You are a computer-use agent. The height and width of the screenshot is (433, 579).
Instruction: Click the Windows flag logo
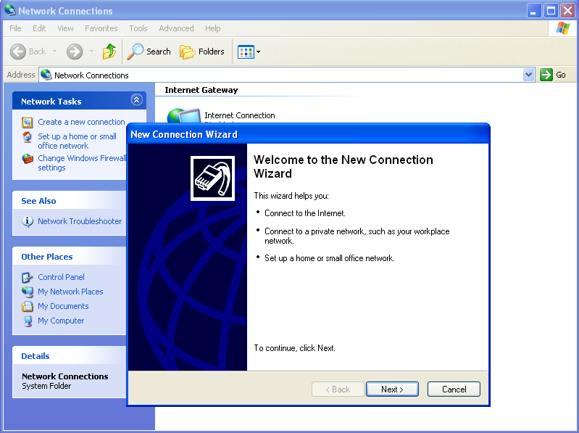pos(563,28)
